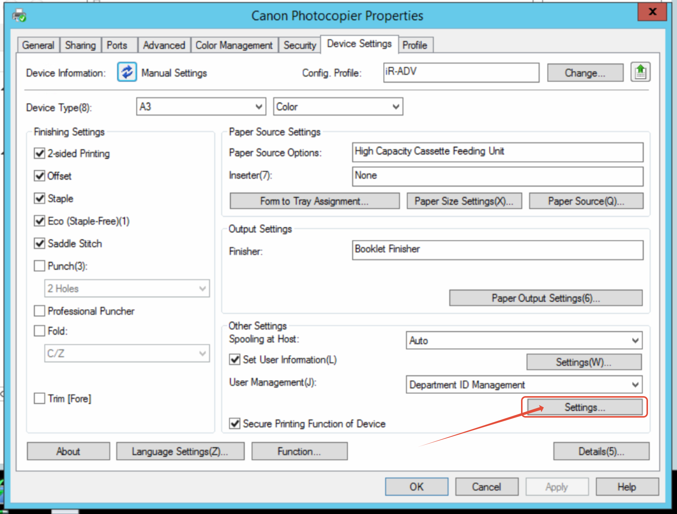
Task: Open Language Settings(Z)
Action: click(x=180, y=451)
